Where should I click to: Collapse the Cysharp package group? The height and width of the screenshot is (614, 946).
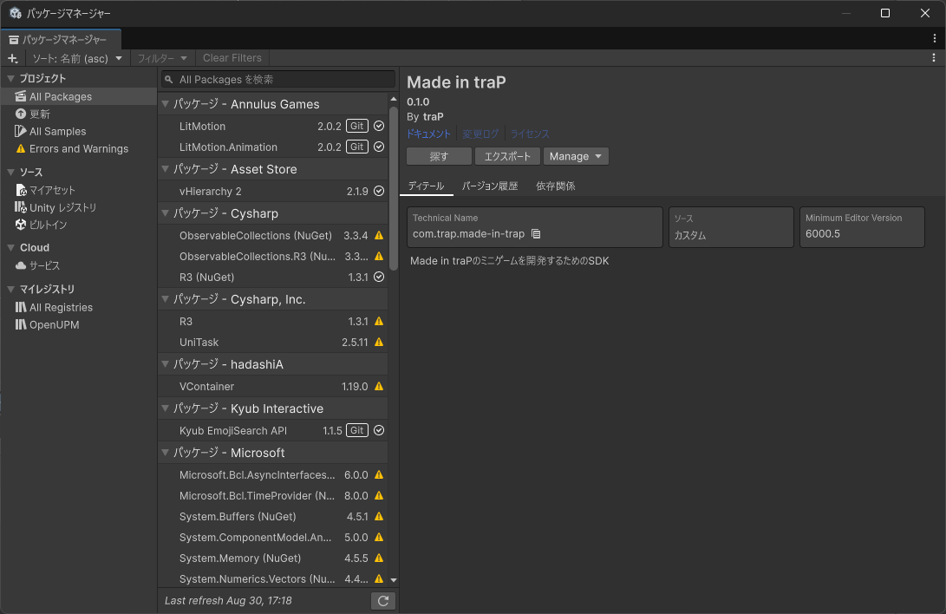[166, 213]
